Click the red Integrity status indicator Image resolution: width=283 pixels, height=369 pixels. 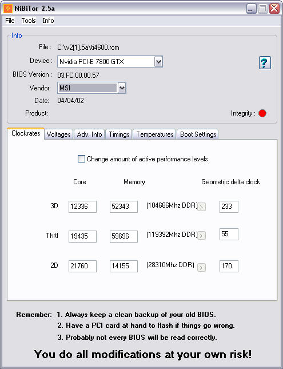click(262, 113)
